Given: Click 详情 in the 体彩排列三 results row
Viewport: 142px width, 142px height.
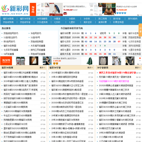Looking at the screenshot, I should click(x=124, y=46).
